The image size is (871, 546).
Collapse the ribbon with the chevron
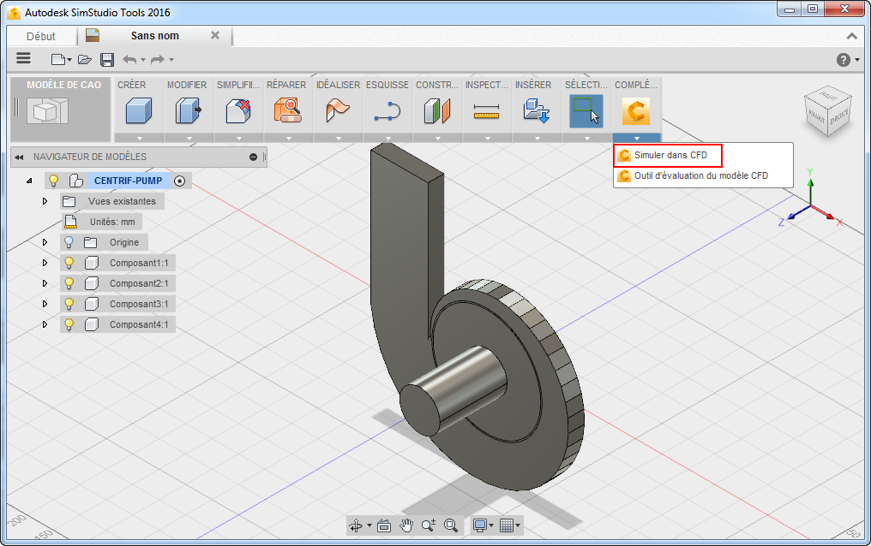coord(851,36)
